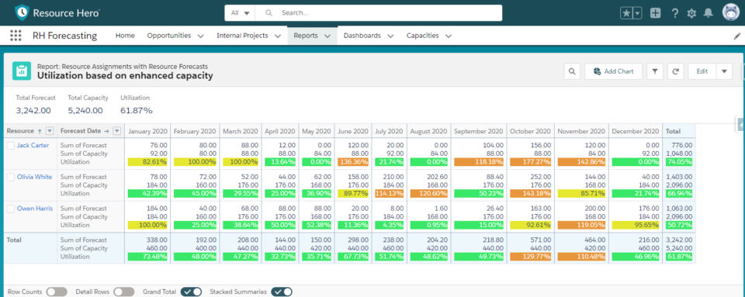Open the global actions plus icon
745x297 pixels.
(x=656, y=13)
